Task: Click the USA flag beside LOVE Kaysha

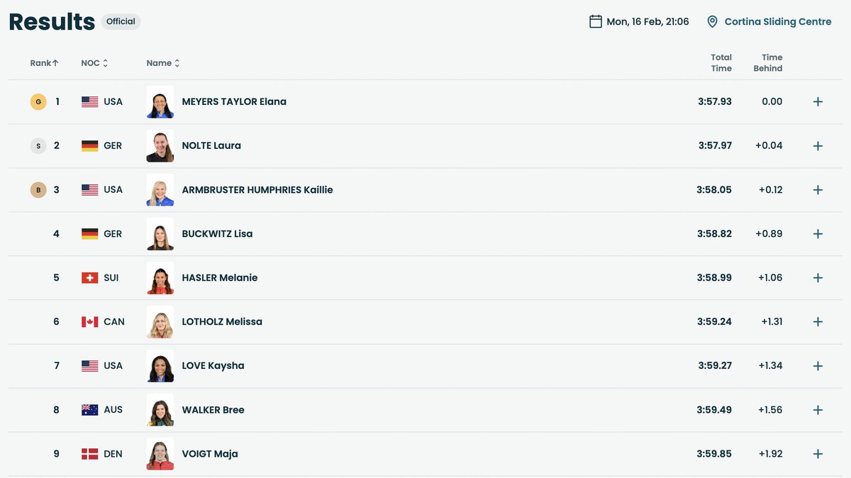Action: [90, 366]
